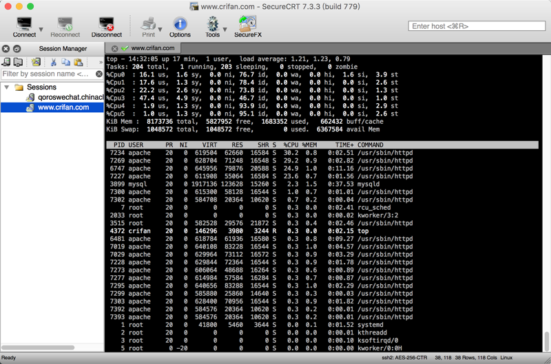
Task: Click the PID 7269 apache process row
Action: [x=261, y=160]
